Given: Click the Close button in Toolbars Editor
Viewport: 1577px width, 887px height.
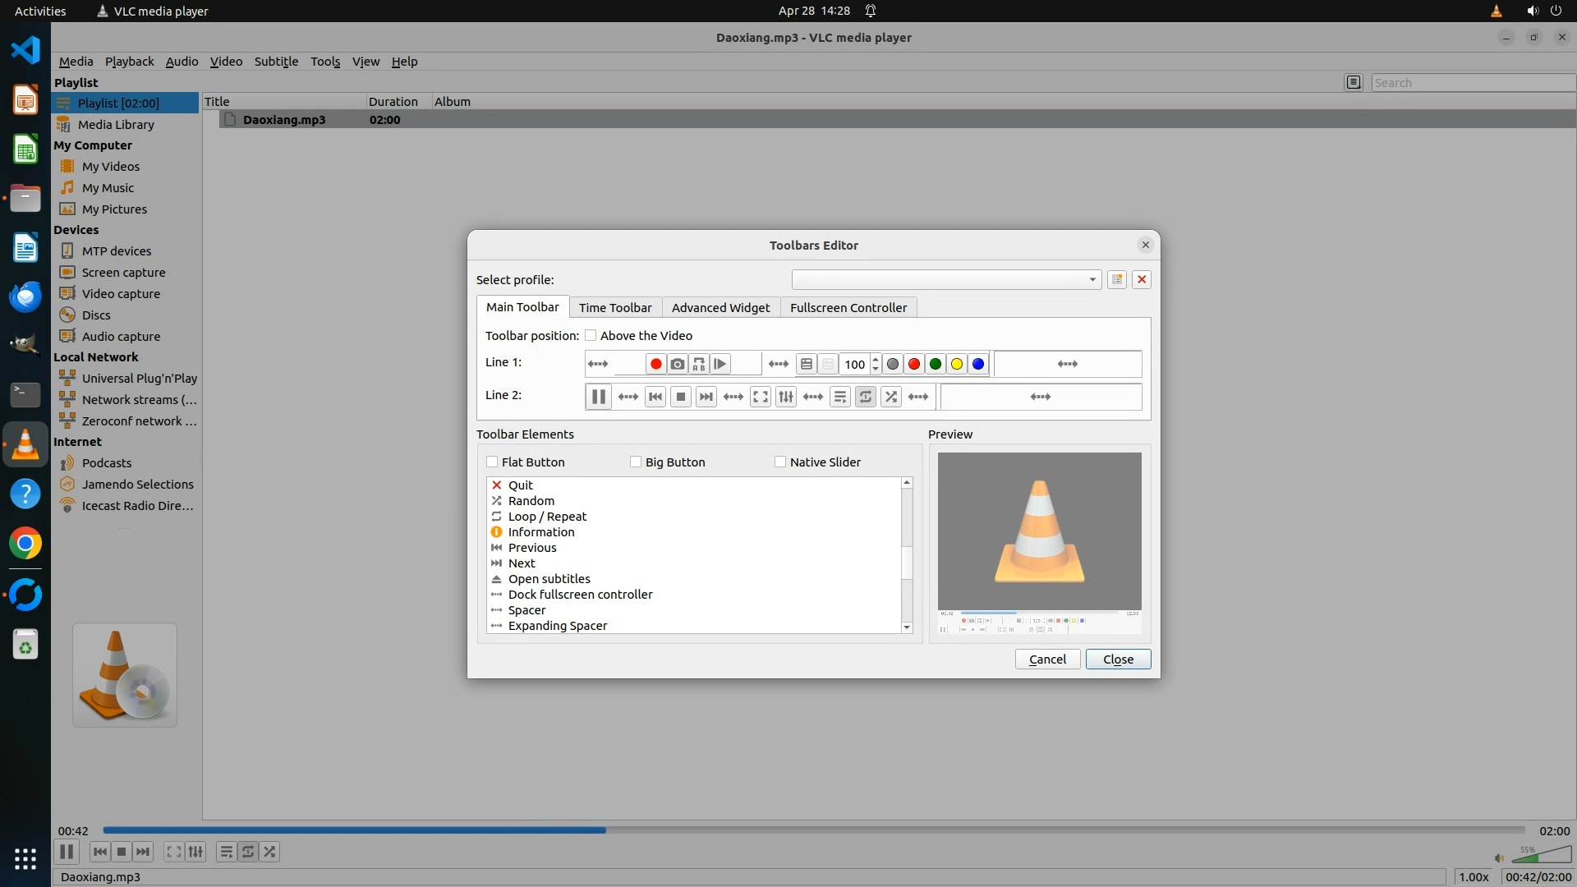Looking at the screenshot, I should 1118,659.
